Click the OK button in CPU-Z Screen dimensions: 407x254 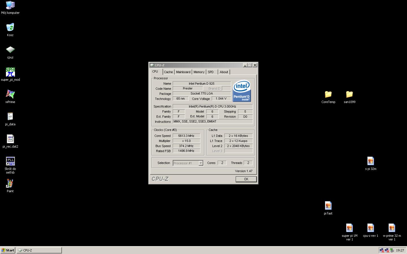click(246, 179)
